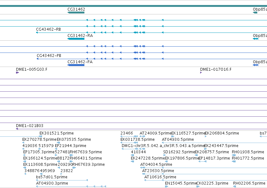The width and height of the screenshot is (267, 188).
Task: Click EST AT04034.5prime
Action: click(x=156, y=165)
